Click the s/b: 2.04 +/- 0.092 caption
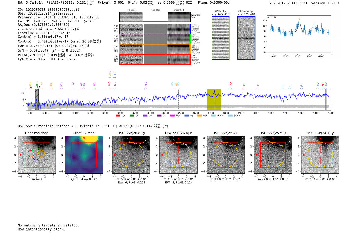 [84, 179]
